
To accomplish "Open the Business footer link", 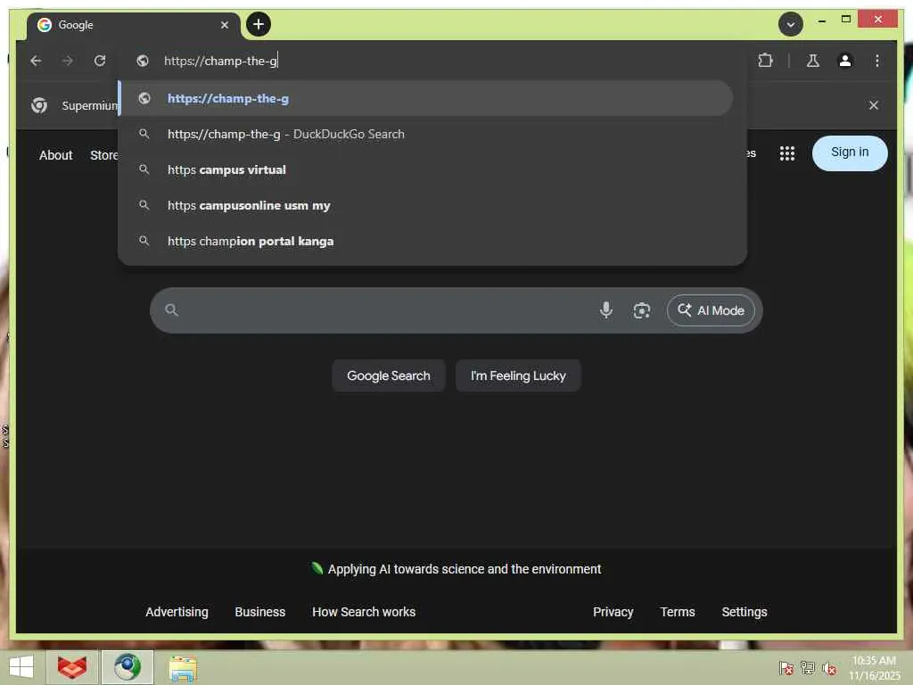I will [259, 612].
